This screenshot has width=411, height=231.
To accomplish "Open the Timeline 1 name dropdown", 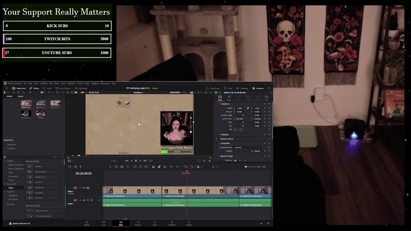I will [139, 92].
